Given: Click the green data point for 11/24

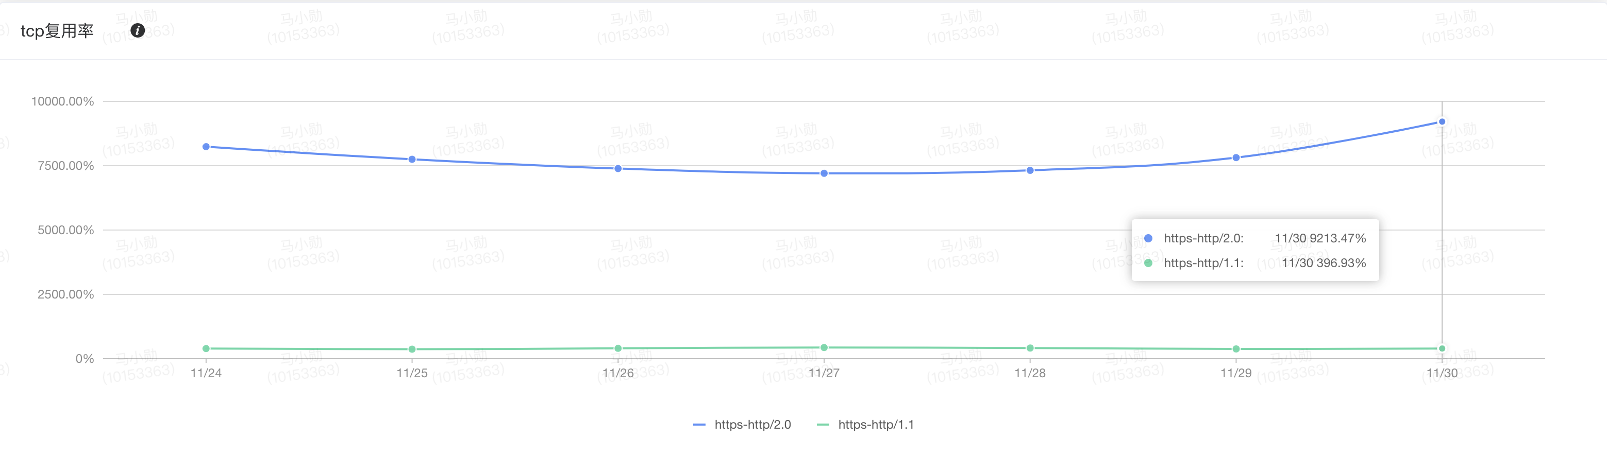Looking at the screenshot, I should point(206,348).
